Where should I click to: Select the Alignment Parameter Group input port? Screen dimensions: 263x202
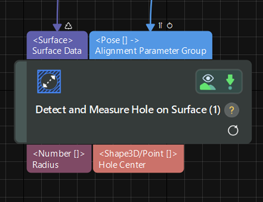(151, 45)
